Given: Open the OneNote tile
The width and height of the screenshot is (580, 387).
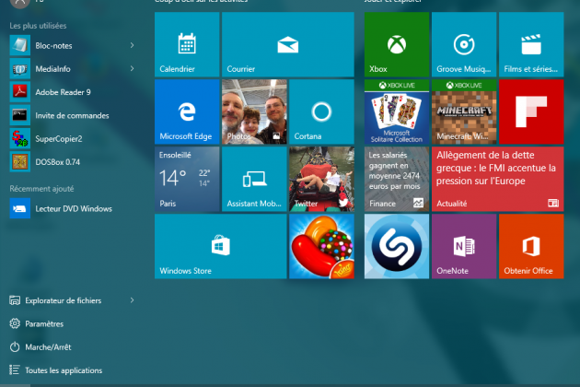Looking at the screenshot, I should [x=464, y=246].
